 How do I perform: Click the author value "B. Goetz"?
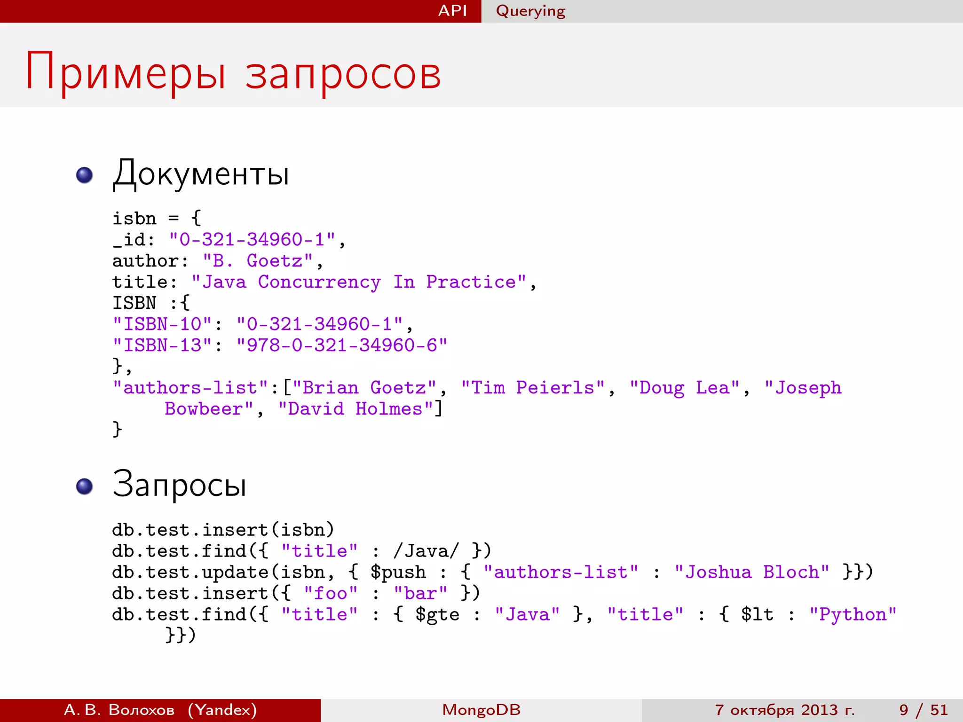tap(257, 260)
